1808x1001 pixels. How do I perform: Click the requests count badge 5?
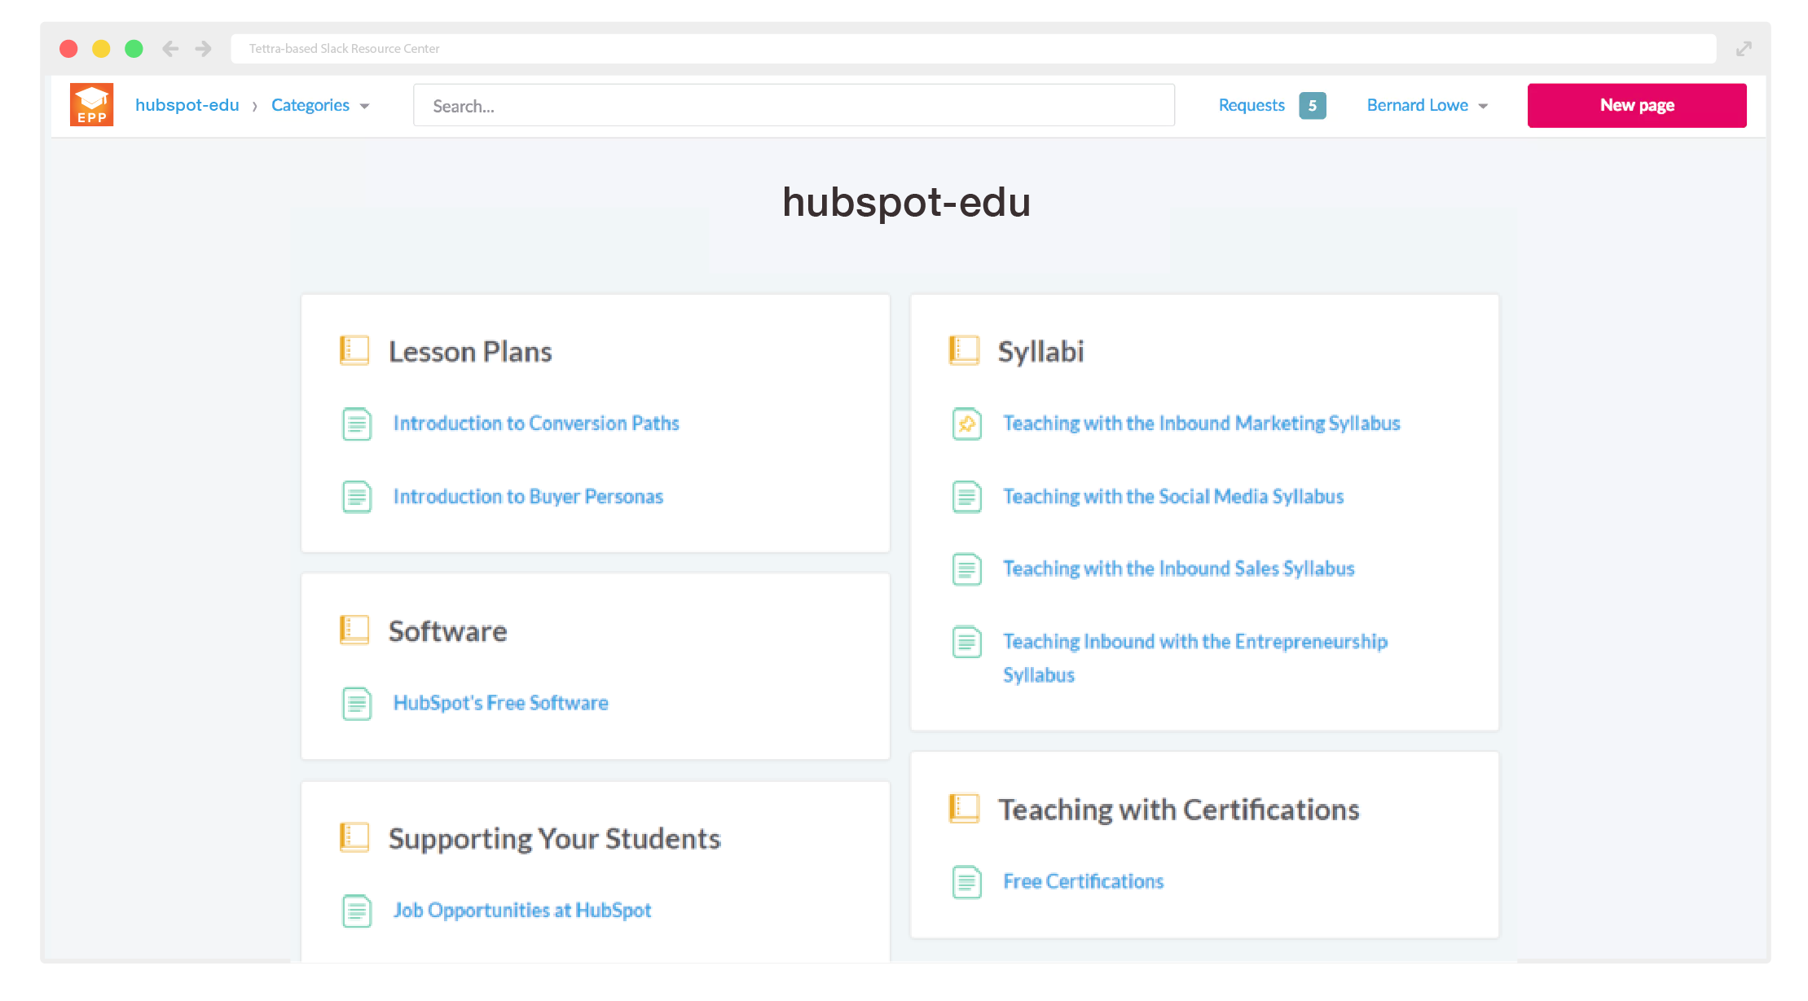point(1313,106)
